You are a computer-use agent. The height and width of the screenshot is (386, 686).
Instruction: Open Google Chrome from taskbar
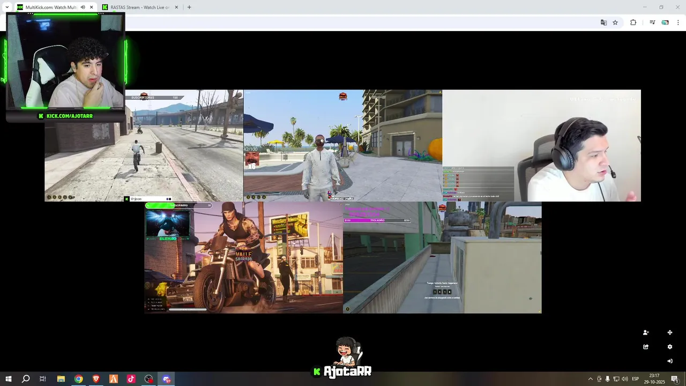click(x=78, y=379)
